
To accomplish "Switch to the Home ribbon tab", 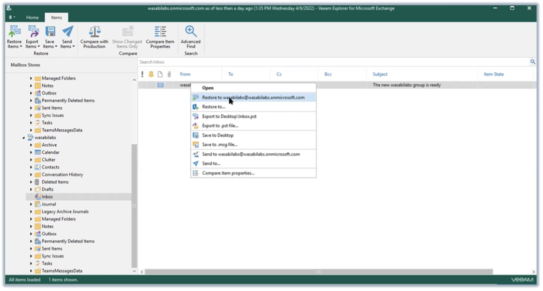I will [x=32, y=17].
